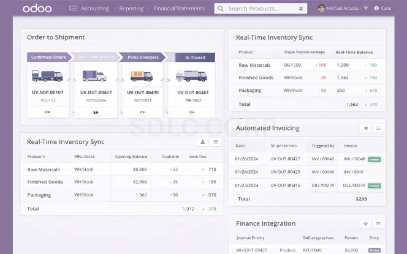Click the Real-Time Balance column header
The height and width of the screenshot is (254, 407).
tap(354, 52)
